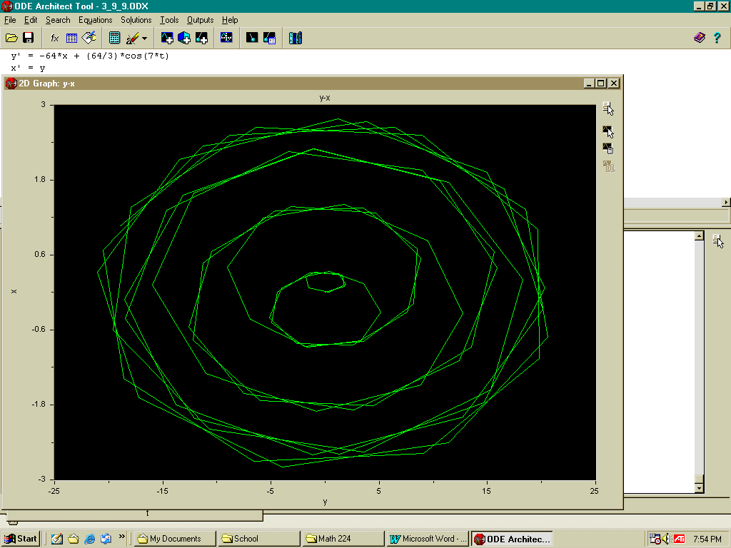Screen dimensions: 731x548
Task: Click the pendulum animation toolbar icon
Action: tap(252, 38)
